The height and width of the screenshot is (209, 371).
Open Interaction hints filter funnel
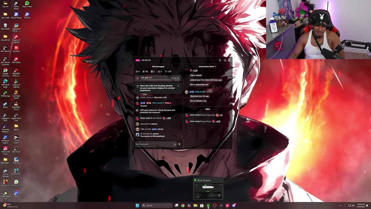[x=215, y=67]
